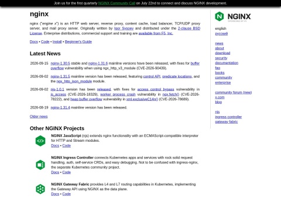Open the top Code link under the intro
281x210 pixels.
(x=45, y=42)
